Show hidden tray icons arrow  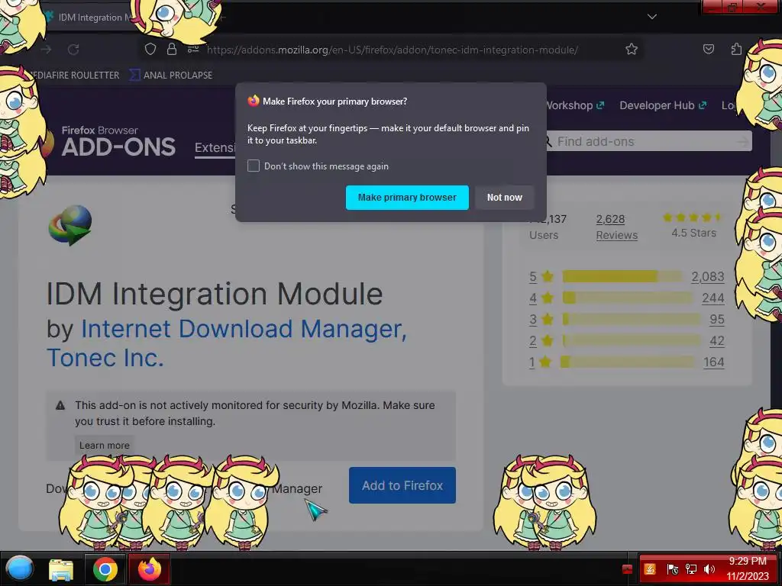coord(628,569)
